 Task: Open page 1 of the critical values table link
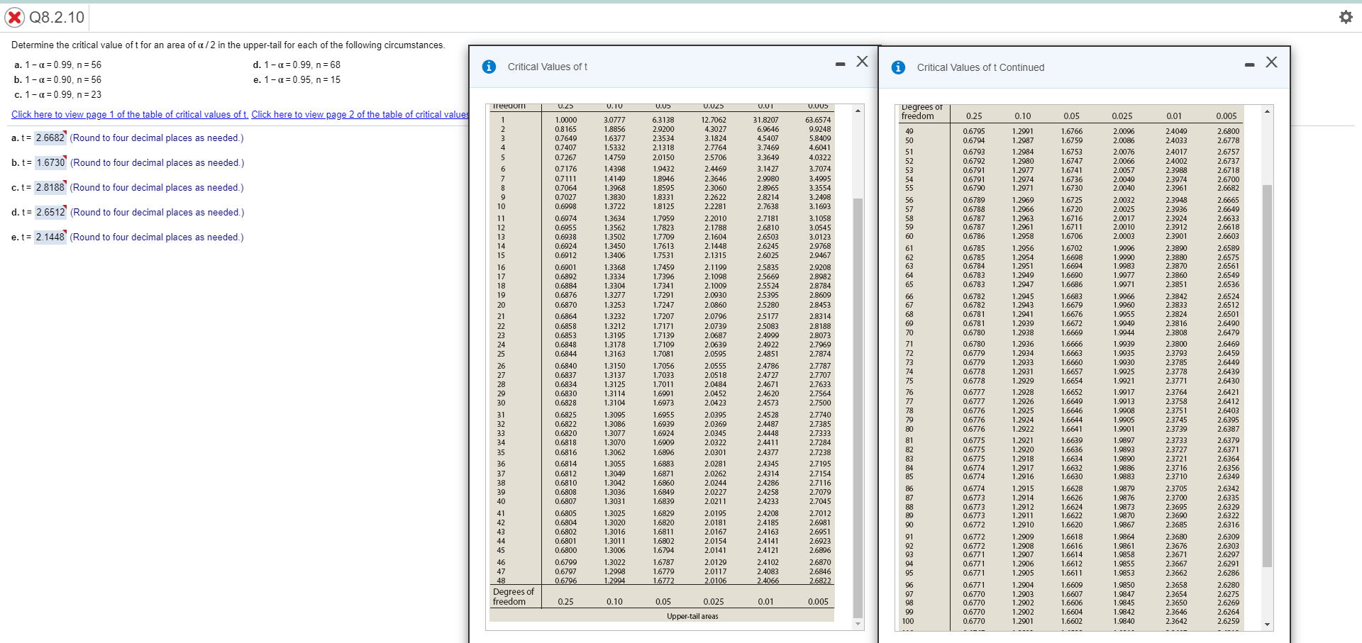(130, 114)
